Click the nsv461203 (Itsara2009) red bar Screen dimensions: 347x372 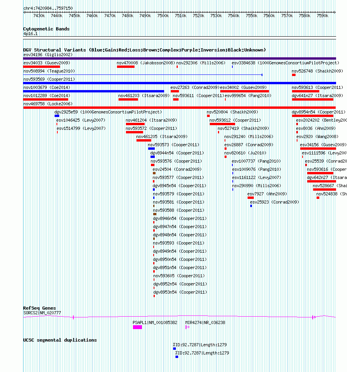pos(128,99)
